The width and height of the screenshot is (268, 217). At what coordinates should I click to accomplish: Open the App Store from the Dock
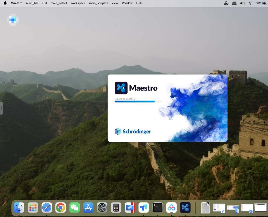(x=88, y=208)
